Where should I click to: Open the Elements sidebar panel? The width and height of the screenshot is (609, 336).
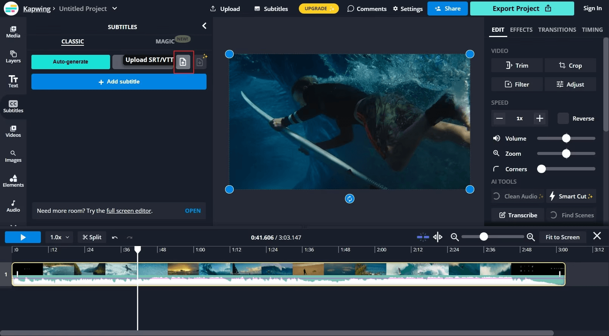click(13, 181)
